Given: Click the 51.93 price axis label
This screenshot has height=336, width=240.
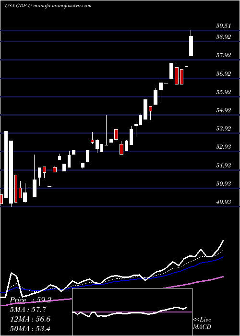Looking at the screenshot, I should coord(224,166).
